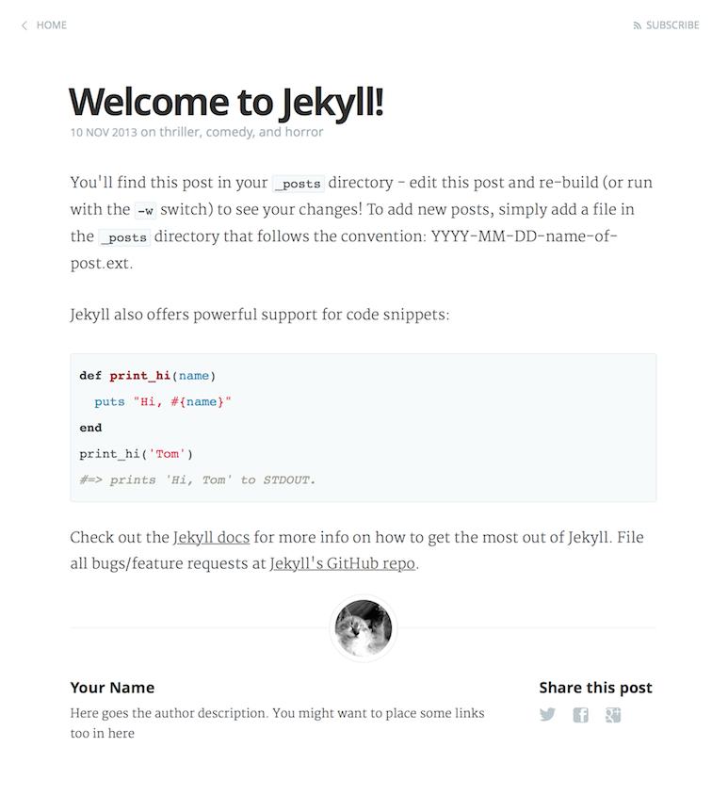Click the RSS feed icon
Screen dimensions: 728x796
(638, 25)
